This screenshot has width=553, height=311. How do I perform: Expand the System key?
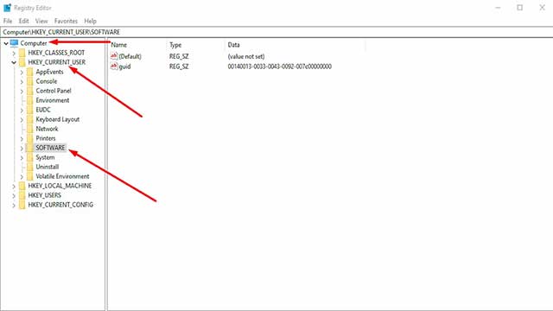click(x=22, y=157)
